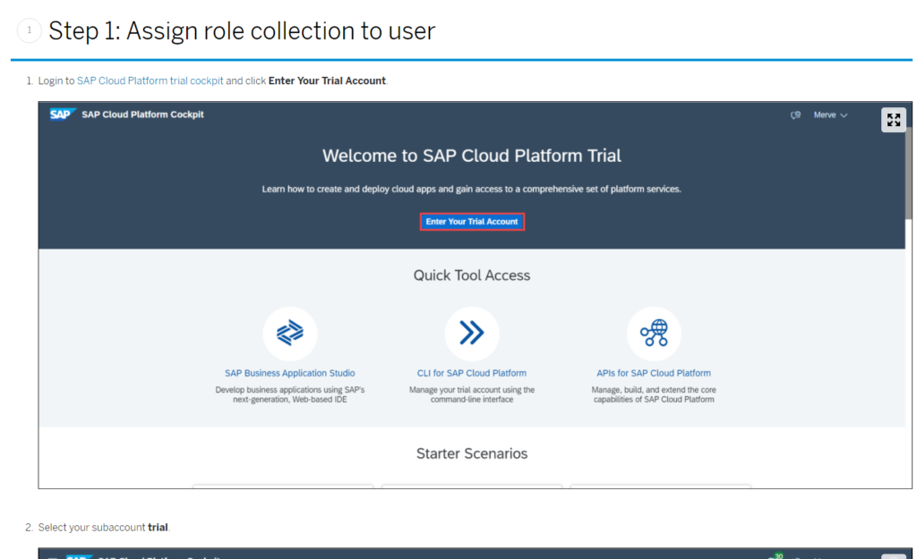917x559 pixels.
Task: Click the Starter Scenarios heading
Action: pyautogui.click(x=472, y=453)
